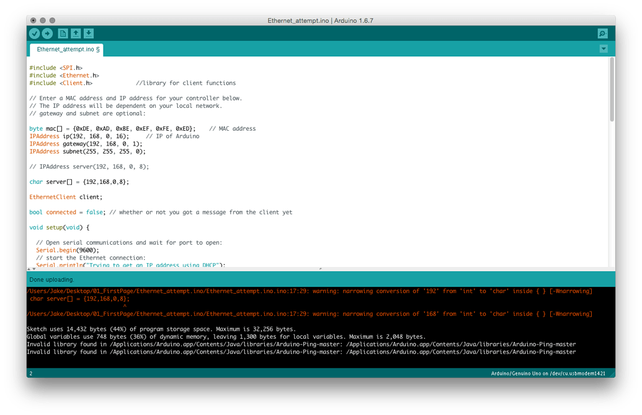The width and height of the screenshot is (642, 415).
Task: Click on 'EthernetClient client;' line
Action: pos(66,197)
